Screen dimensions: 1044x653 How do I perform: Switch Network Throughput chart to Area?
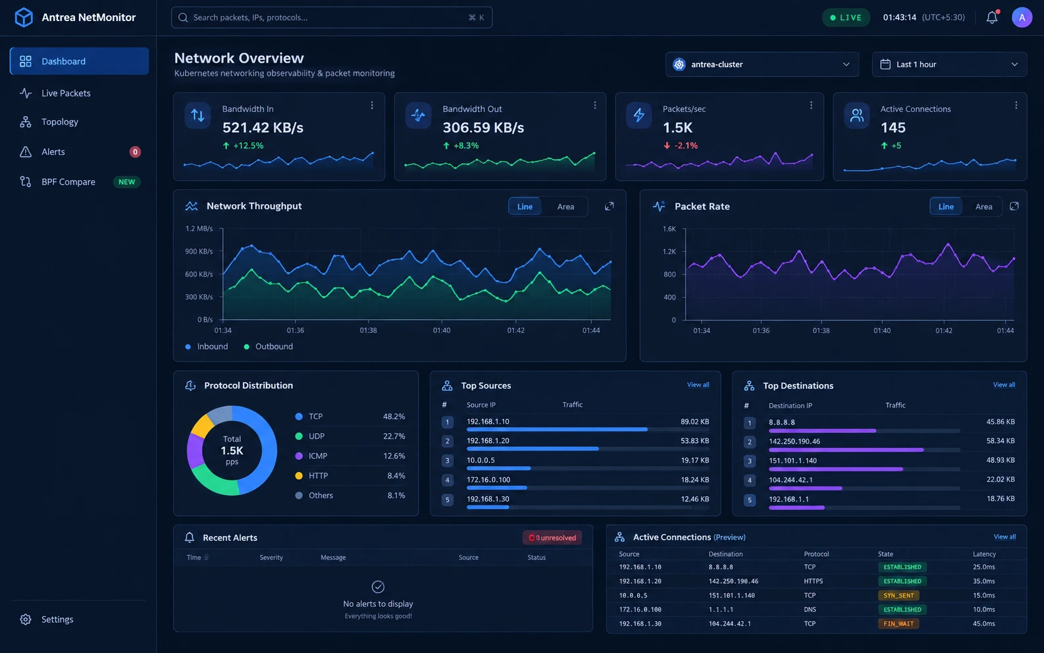[x=565, y=207]
